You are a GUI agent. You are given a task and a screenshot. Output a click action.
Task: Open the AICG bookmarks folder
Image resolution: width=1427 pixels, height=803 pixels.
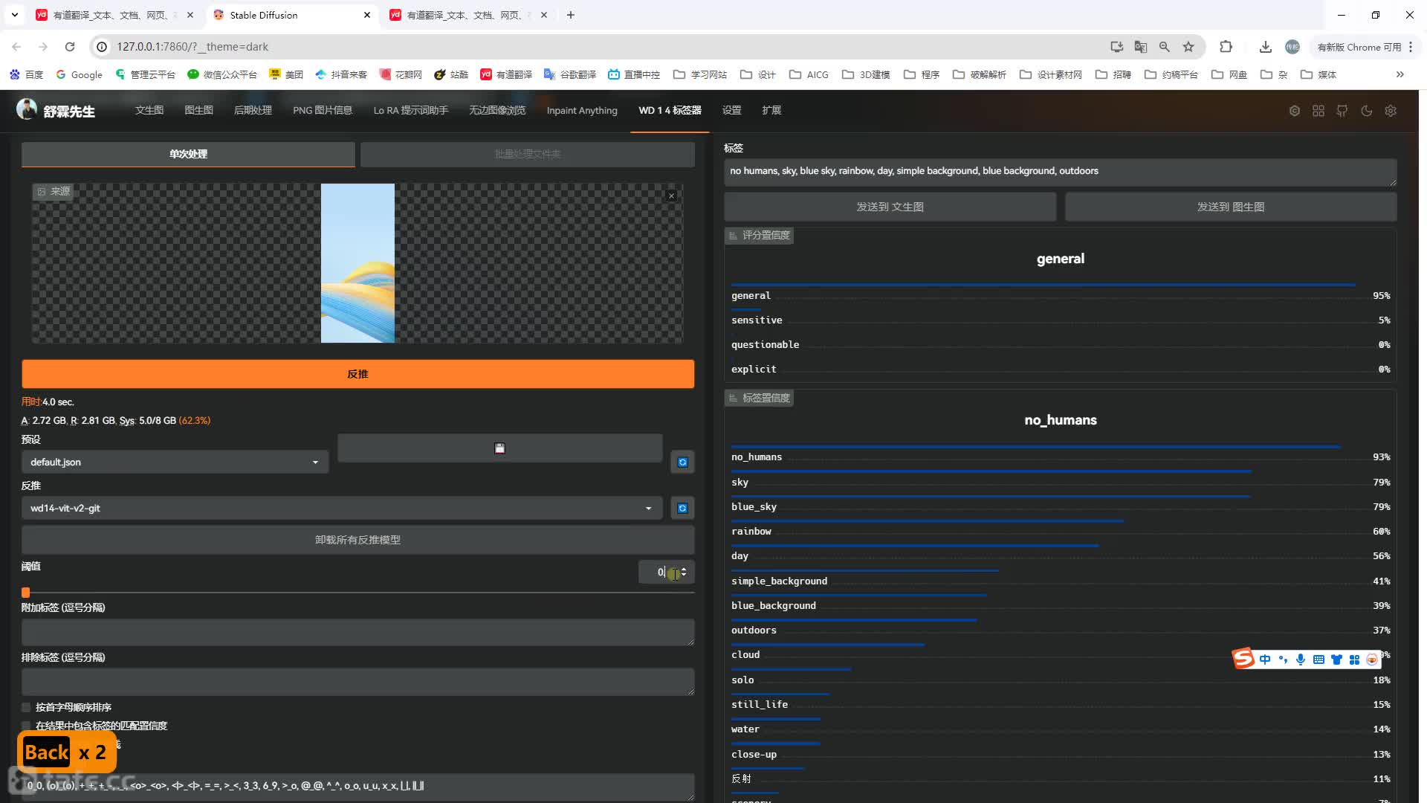pos(809,74)
